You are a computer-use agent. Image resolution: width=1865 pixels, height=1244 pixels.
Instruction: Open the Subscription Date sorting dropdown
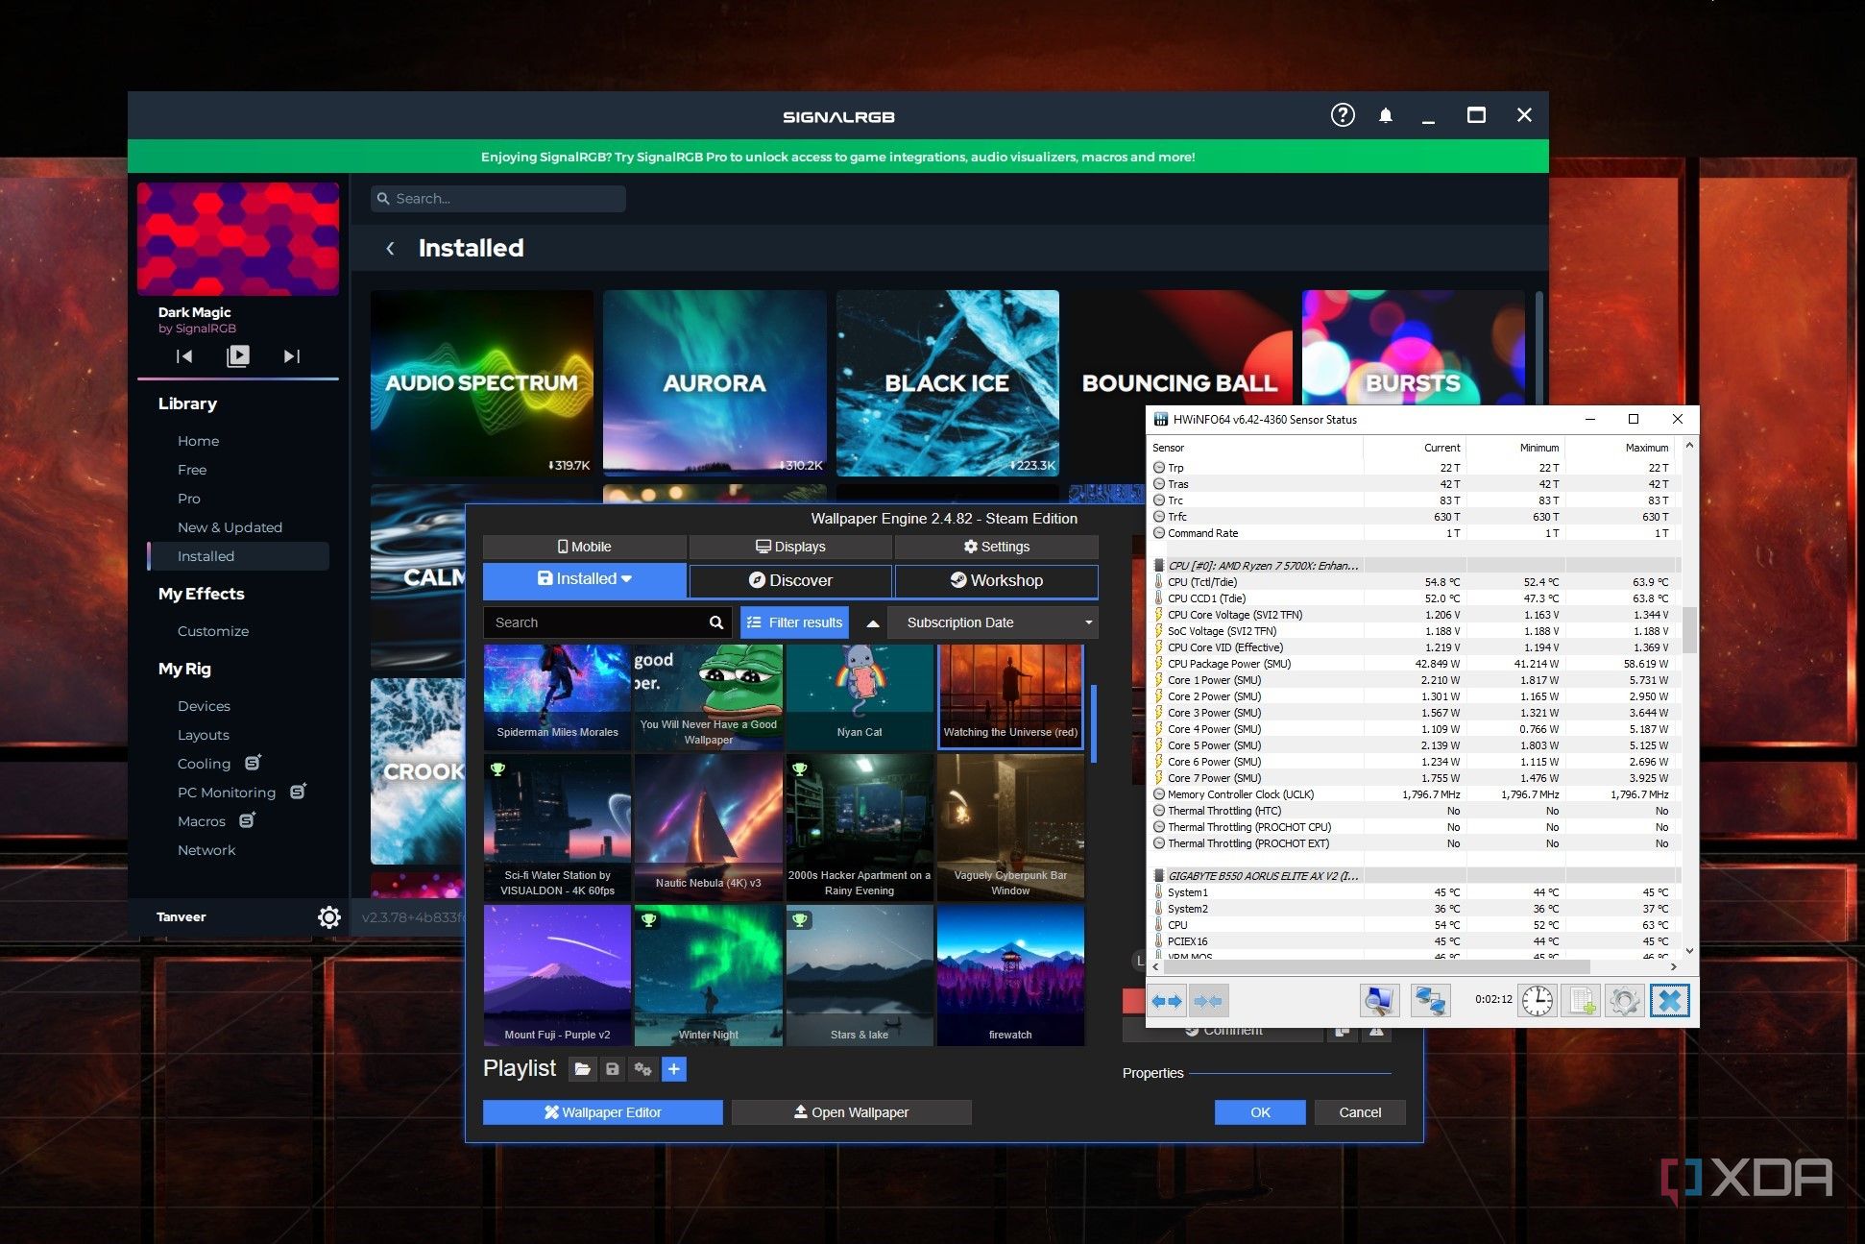[991, 622]
